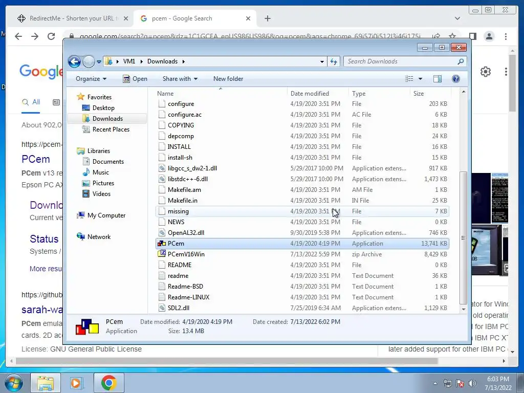Bookmark this page with star icon

point(452,36)
